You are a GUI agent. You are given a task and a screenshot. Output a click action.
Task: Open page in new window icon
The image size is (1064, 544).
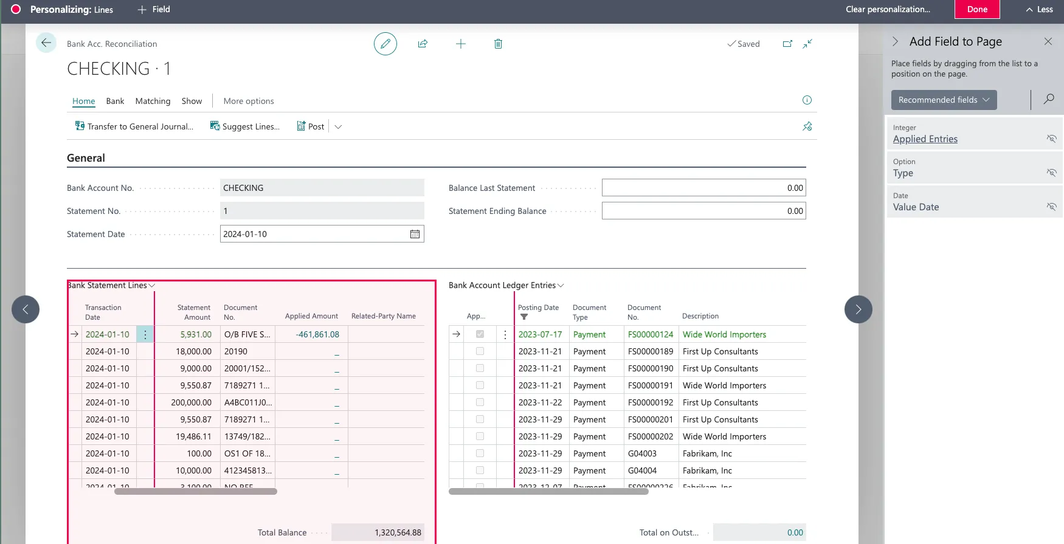[787, 44]
